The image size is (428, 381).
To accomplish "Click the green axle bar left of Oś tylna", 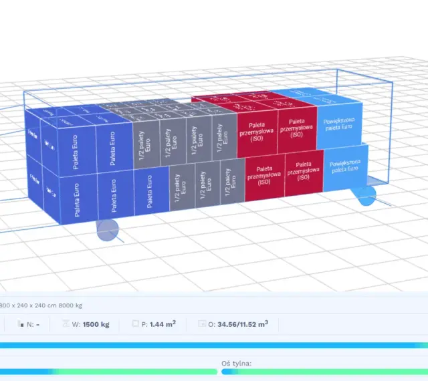I will [x=108, y=372].
